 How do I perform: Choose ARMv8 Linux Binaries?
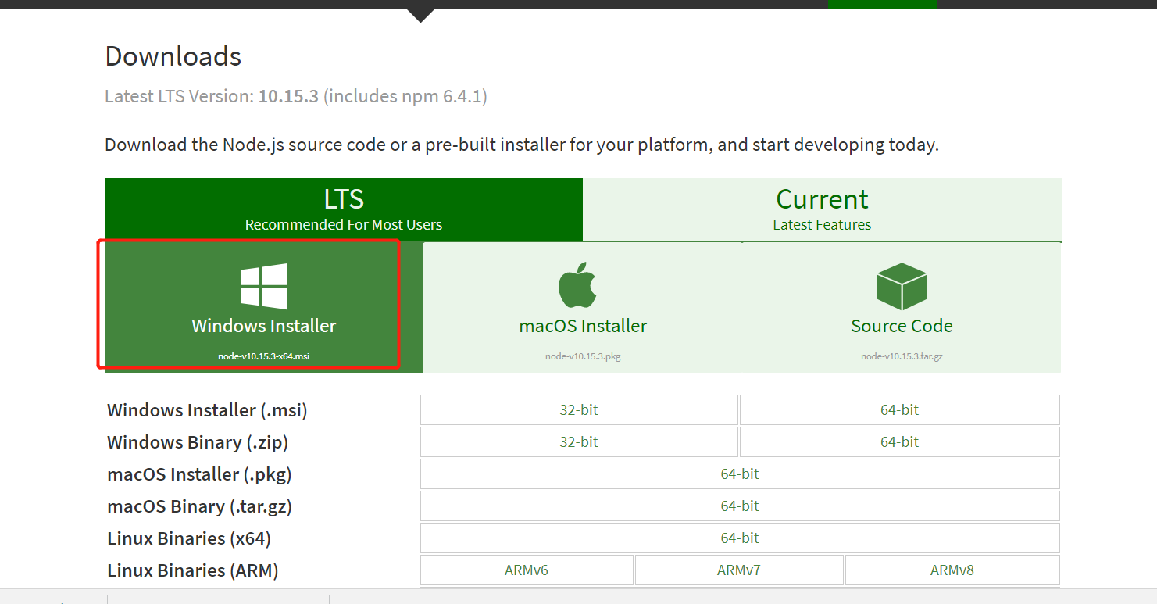952,570
